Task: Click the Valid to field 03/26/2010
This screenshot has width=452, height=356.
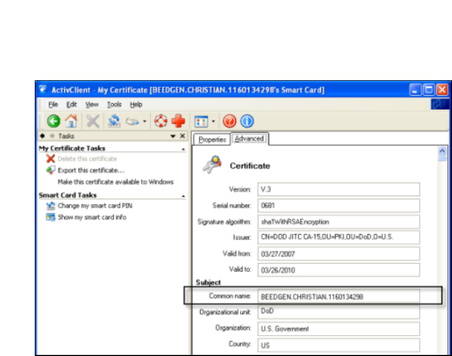Action: [x=339, y=270]
